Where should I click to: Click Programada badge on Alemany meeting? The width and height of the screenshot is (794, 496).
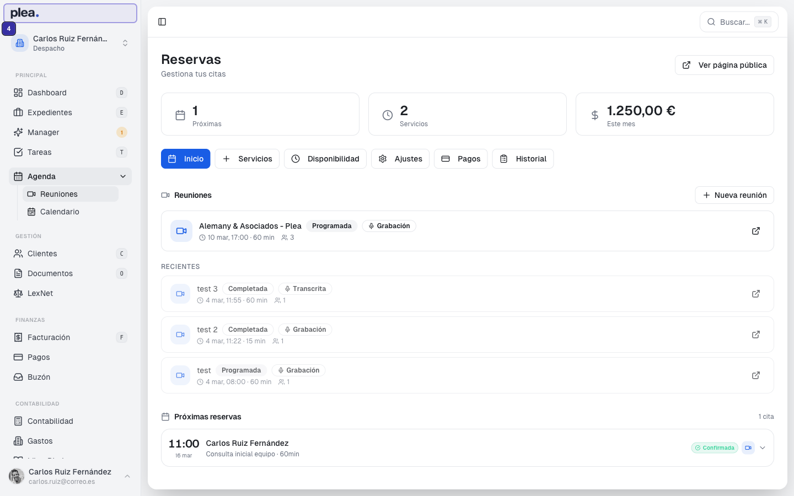coord(331,226)
